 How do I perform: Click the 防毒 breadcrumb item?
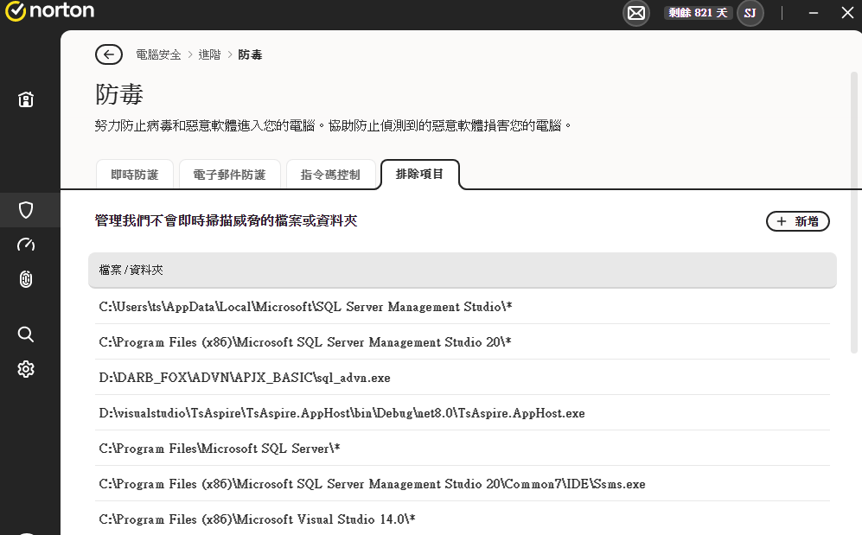coord(250,54)
